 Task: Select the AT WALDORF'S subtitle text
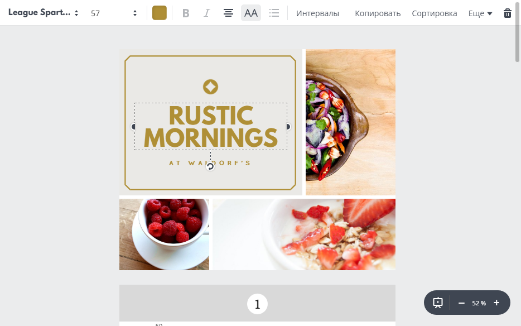click(x=210, y=163)
